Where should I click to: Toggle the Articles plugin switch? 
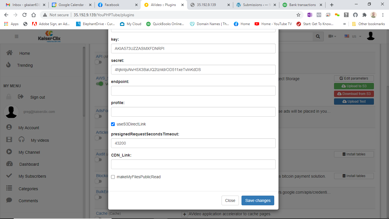click(98, 138)
